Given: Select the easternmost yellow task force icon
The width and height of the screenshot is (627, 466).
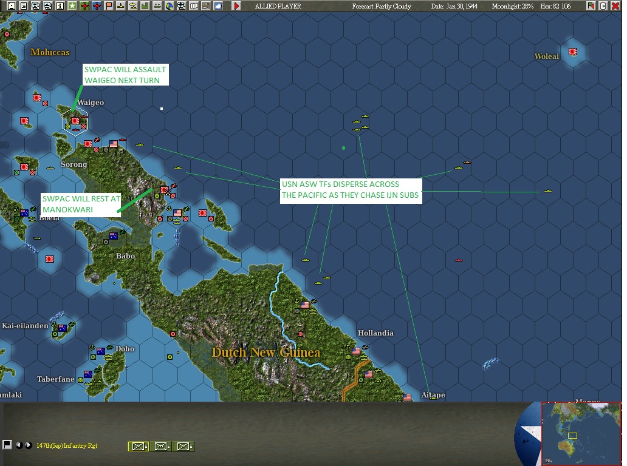Looking at the screenshot, I should [548, 191].
